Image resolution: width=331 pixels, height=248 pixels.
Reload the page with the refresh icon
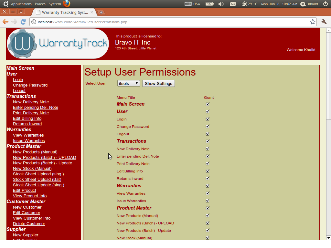(x=23, y=22)
